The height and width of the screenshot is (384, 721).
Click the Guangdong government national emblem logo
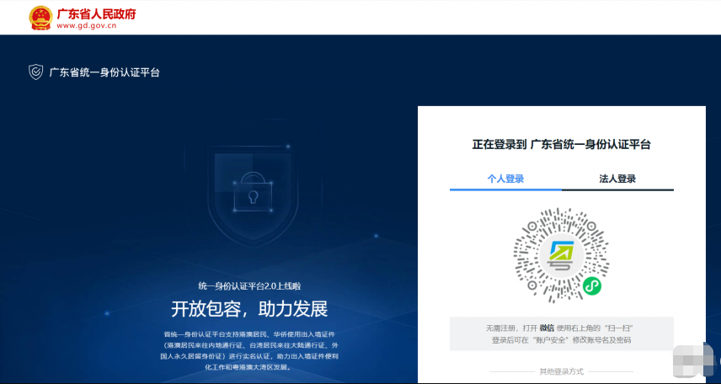pos(40,18)
